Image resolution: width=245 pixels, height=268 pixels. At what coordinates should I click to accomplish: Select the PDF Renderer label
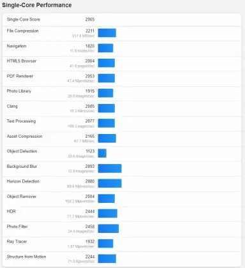click(x=20, y=76)
